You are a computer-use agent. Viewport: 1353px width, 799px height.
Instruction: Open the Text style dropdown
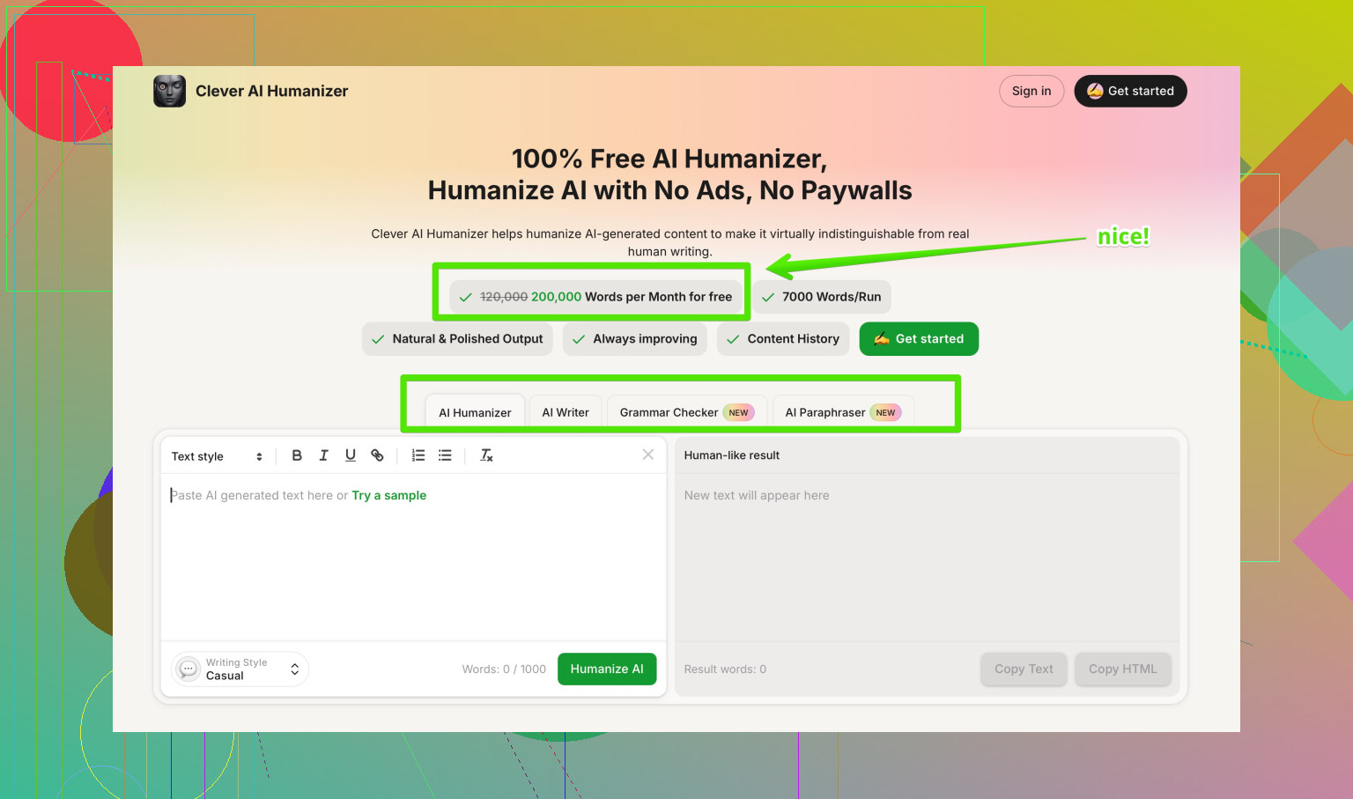coord(217,456)
